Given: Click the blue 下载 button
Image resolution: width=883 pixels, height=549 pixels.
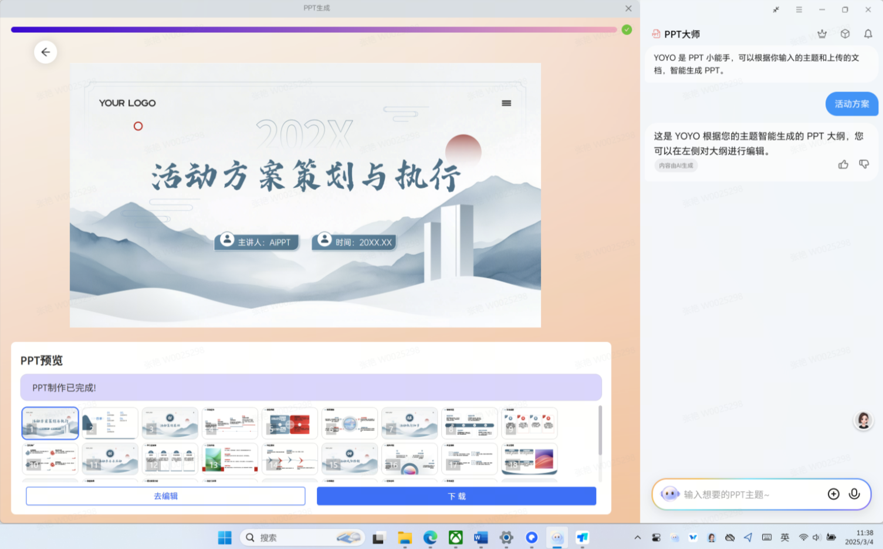Looking at the screenshot, I should coord(456,496).
